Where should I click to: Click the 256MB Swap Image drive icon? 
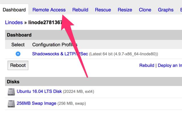click(x=11, y=104)
